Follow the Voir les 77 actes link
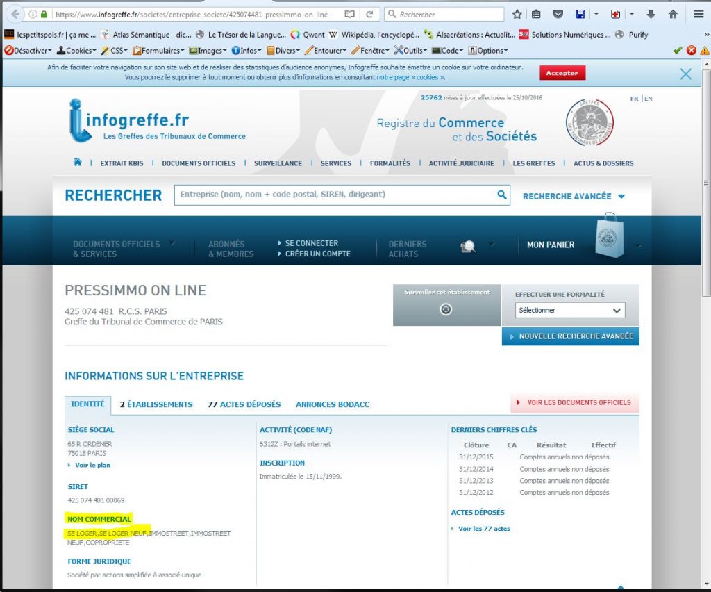Screen dimensions: 711x592 coord(484,529)
